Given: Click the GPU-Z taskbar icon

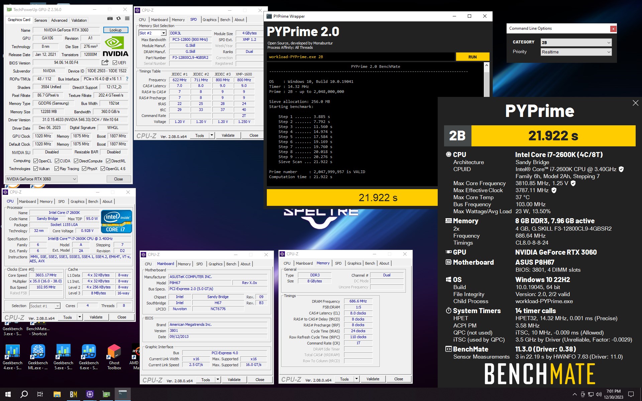Looking at the screenshot, I should pyautogui.click(x=106, y=394).
